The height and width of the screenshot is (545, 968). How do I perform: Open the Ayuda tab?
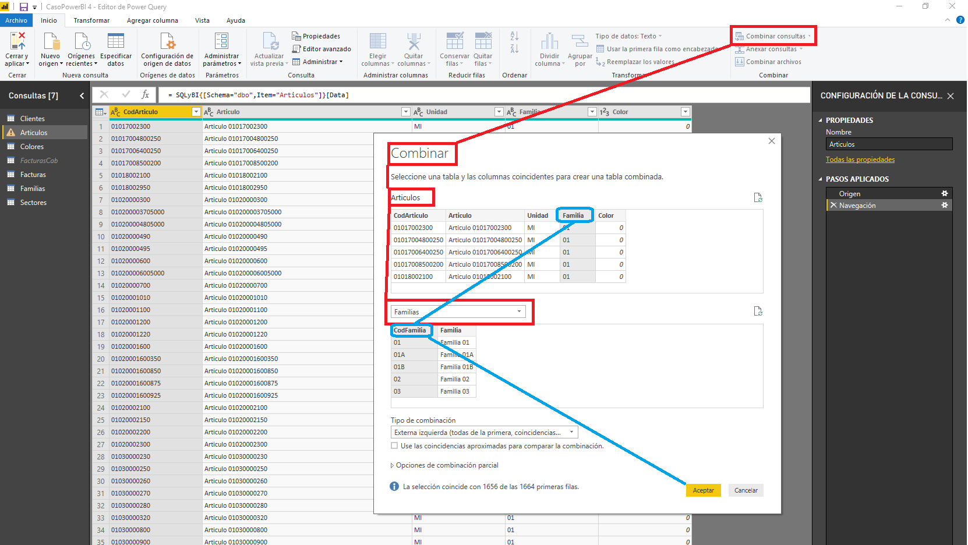point(236,20)
